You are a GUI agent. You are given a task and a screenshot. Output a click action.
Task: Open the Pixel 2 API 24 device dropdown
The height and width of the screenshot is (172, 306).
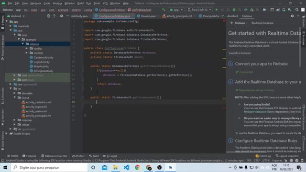coord(199,10)
